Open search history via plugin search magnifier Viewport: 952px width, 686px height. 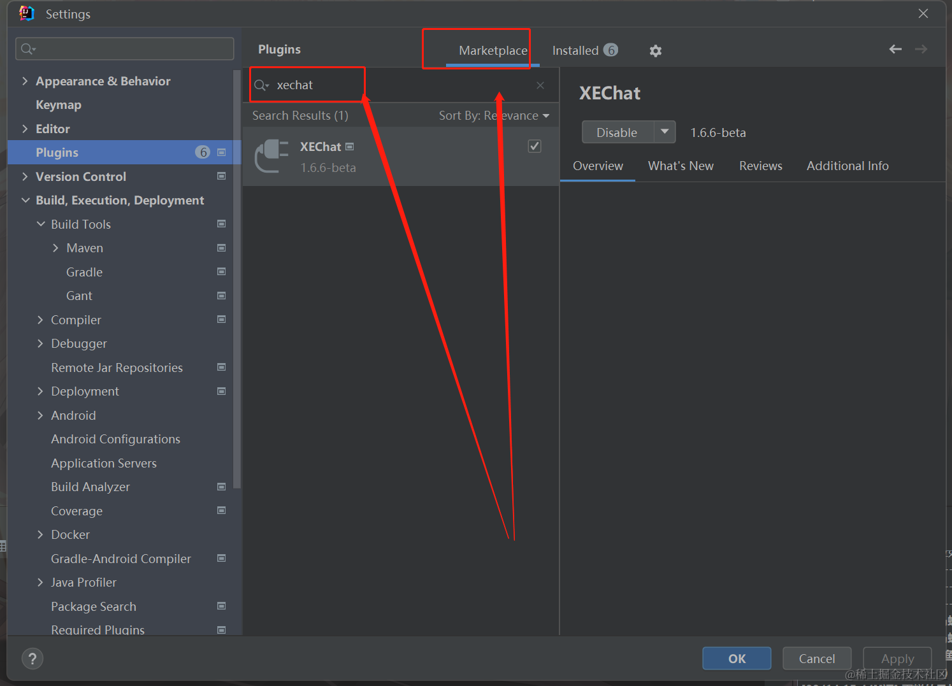point(261,85)
